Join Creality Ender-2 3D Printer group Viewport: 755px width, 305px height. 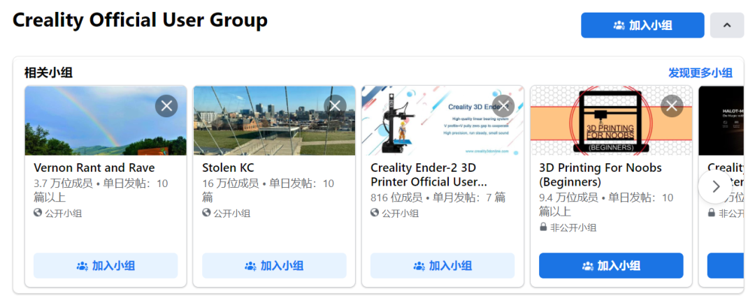click(x=443, y=266)
